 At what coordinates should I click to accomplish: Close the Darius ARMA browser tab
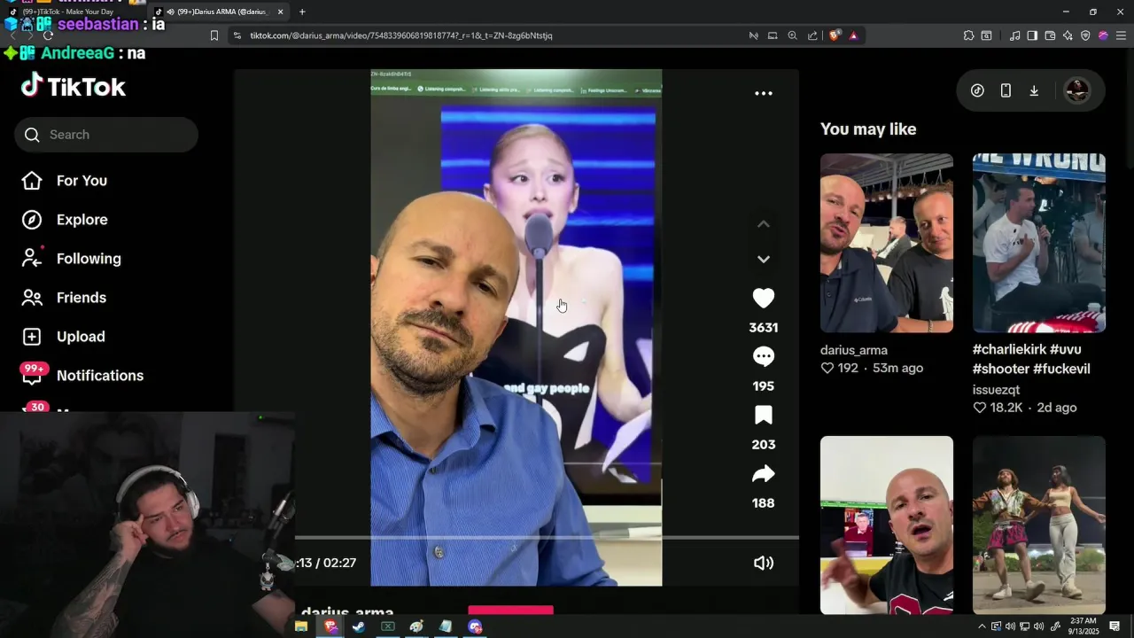[x=280, y=12]
